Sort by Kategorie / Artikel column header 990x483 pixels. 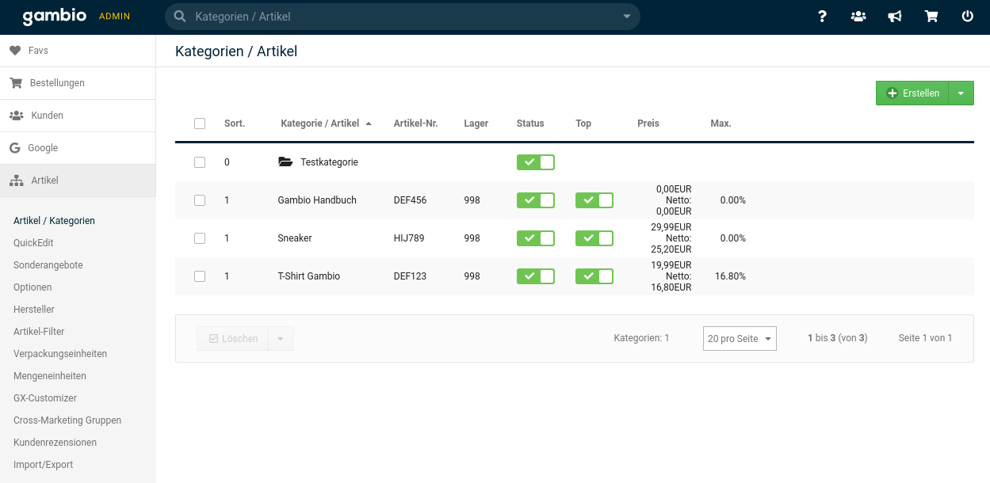coord(320,124)
